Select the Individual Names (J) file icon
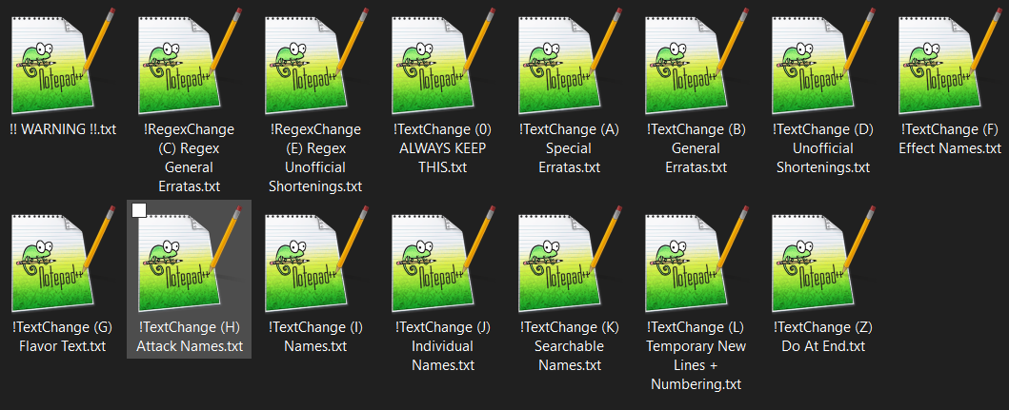This screenshot has height=410, width=1009. pos(443,259)
